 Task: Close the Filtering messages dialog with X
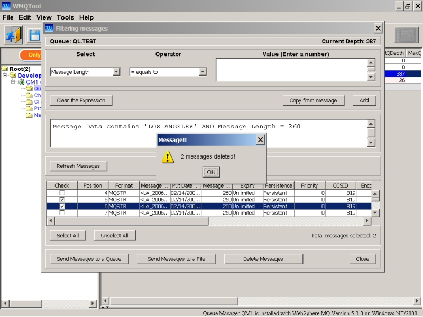378,29
